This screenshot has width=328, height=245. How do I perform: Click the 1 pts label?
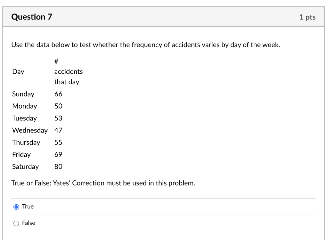307,17
